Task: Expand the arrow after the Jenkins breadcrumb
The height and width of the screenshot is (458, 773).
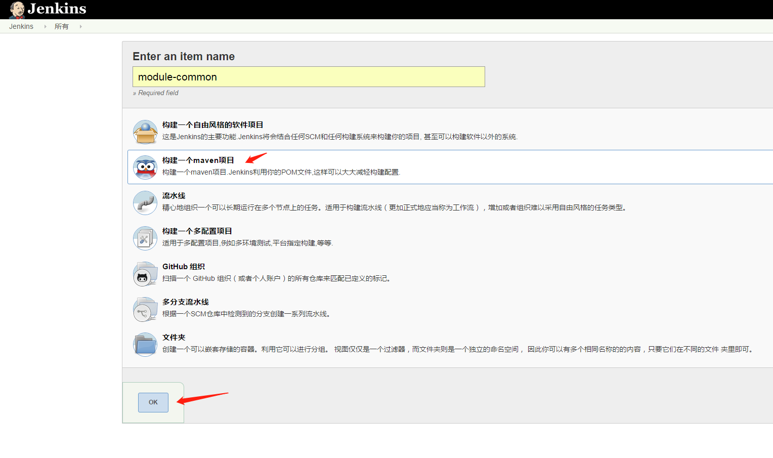Action: pos(45,26)
